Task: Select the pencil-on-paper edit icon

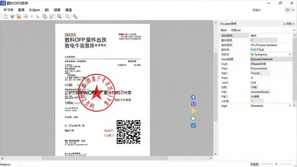Action: pos(51,17)
